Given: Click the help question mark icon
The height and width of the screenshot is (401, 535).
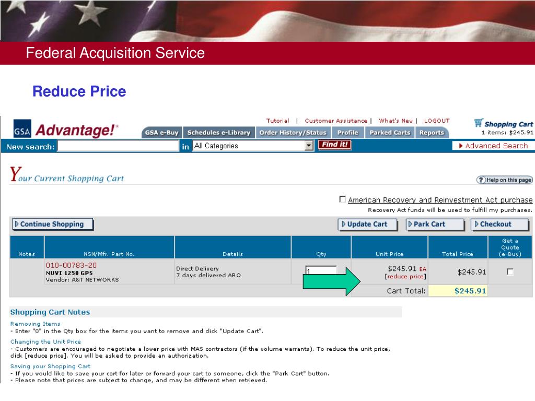Looking at the screenshot, I should [481, 180].
